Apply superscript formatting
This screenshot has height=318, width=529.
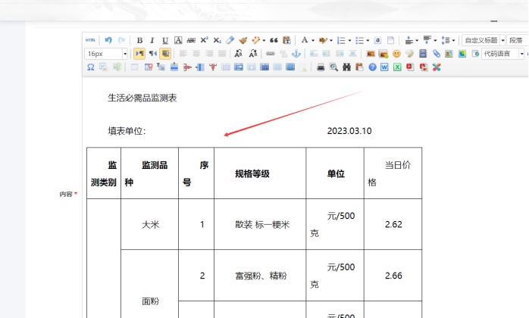(204, 40)
